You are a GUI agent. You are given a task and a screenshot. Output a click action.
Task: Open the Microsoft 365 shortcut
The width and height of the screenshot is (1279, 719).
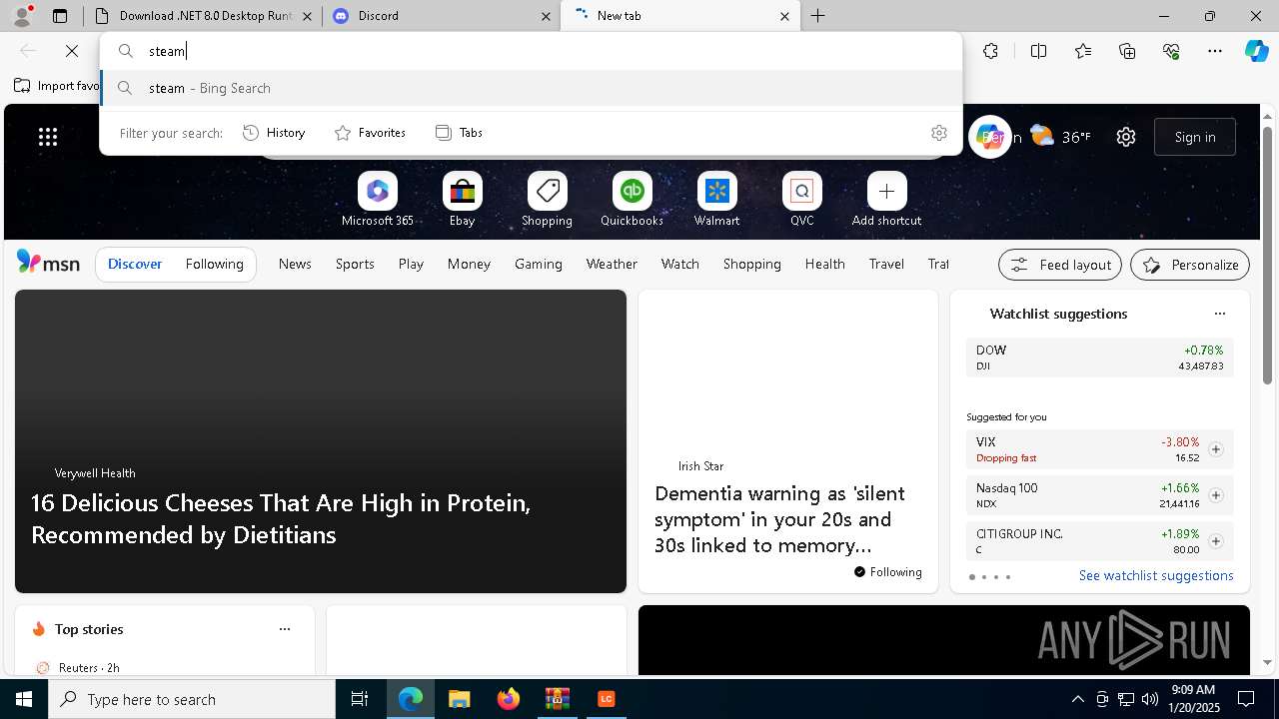pos(378,199)
